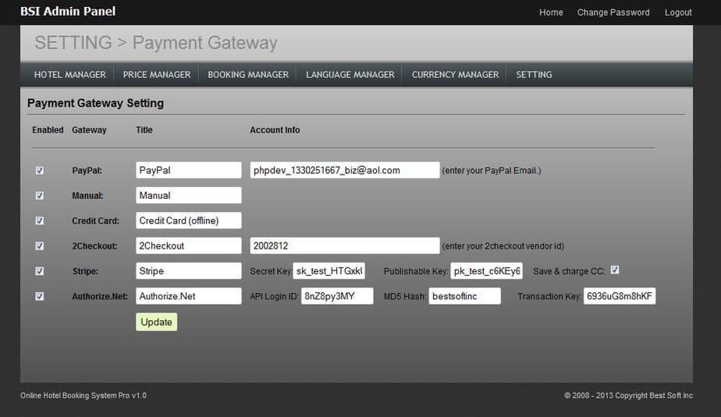Focus the Stripe title input field
Screen dimensions: 721x417
[189, 271]
